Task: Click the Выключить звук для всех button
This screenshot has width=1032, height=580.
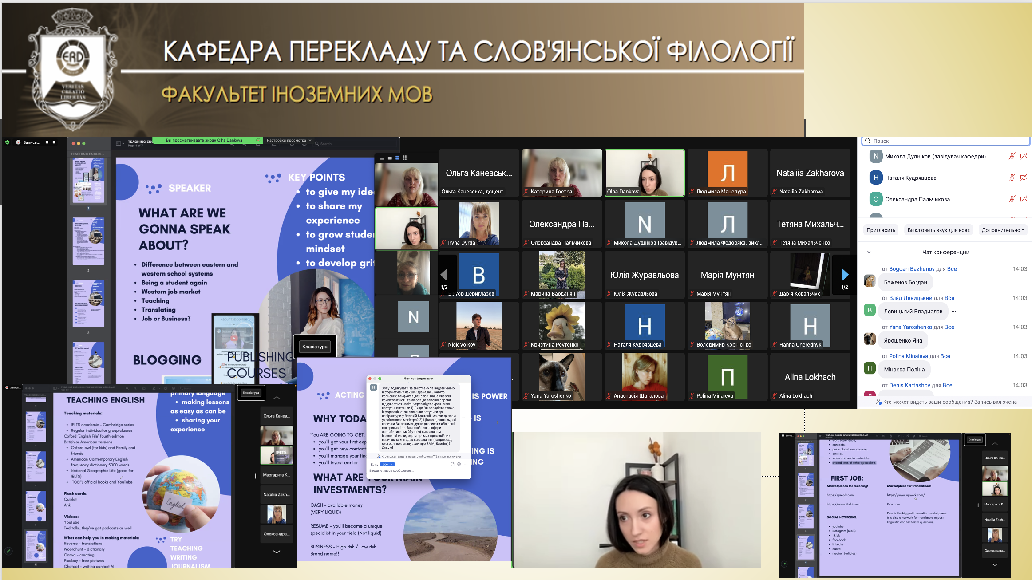Action: (938, 230)
